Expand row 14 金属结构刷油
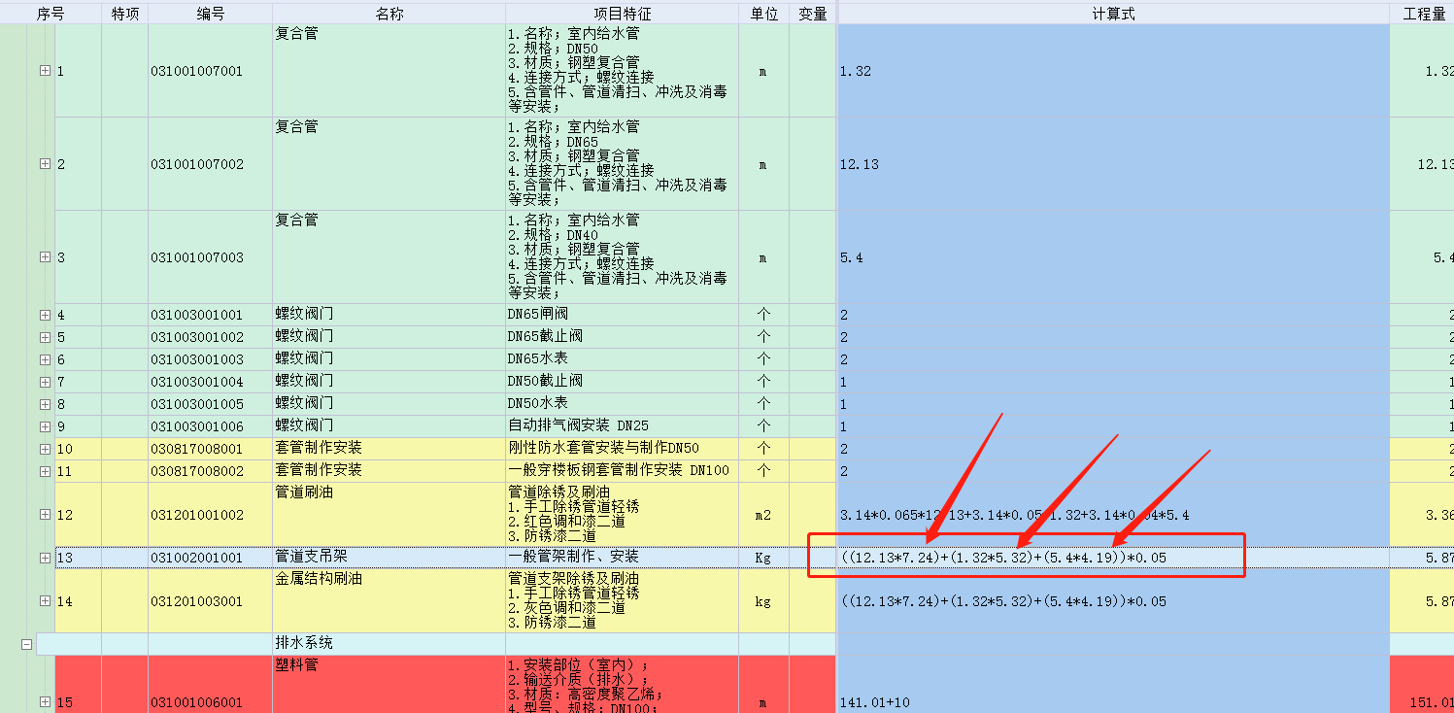This screenshot has width=1454, height=713. point(45,601)
